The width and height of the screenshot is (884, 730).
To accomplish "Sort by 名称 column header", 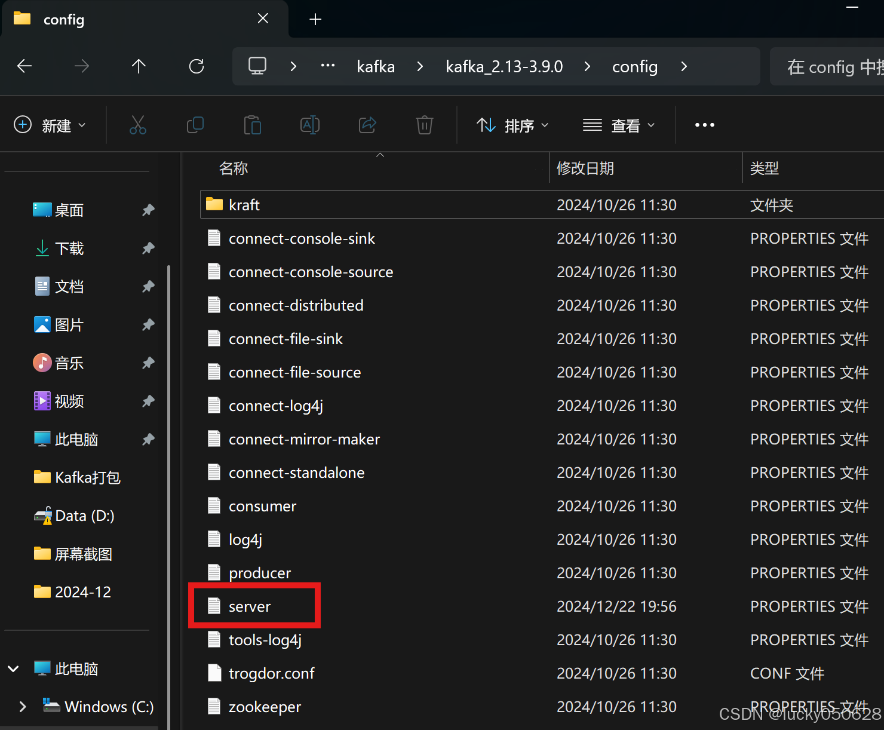I will [234, 168].
